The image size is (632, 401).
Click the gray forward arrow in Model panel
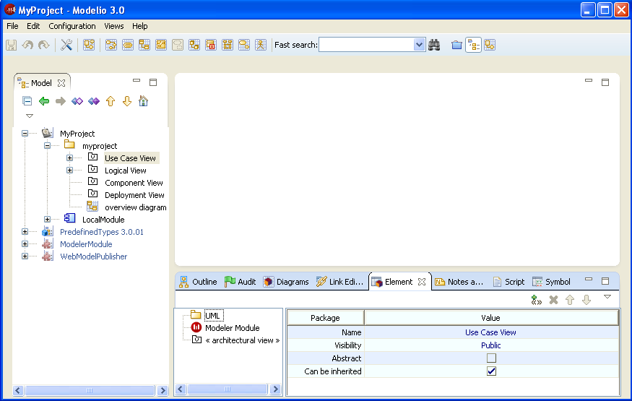coord(61,100)
